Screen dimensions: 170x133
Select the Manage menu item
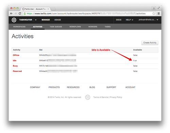[x=46, y=20]
